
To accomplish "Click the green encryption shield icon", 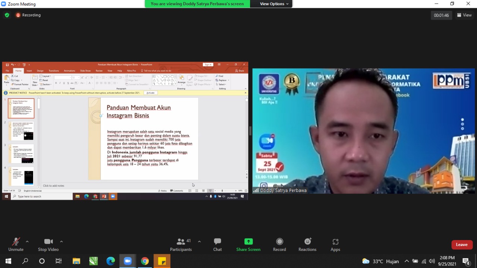I will (x=7, y=15).
